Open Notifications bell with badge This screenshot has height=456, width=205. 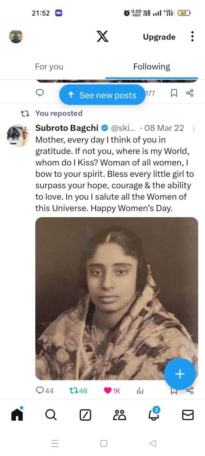click(x=154, y=414)
